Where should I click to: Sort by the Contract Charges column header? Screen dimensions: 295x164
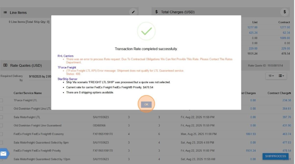279,93
